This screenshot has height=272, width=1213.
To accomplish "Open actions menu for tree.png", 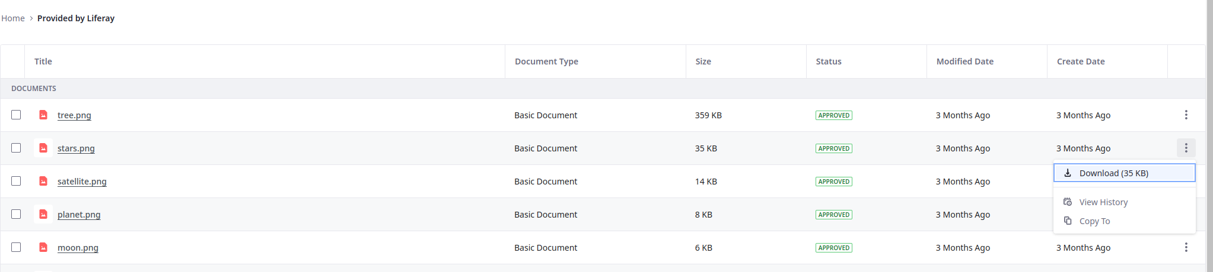I will 1186,115.
